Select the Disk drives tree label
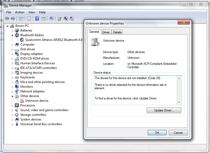 28,49
